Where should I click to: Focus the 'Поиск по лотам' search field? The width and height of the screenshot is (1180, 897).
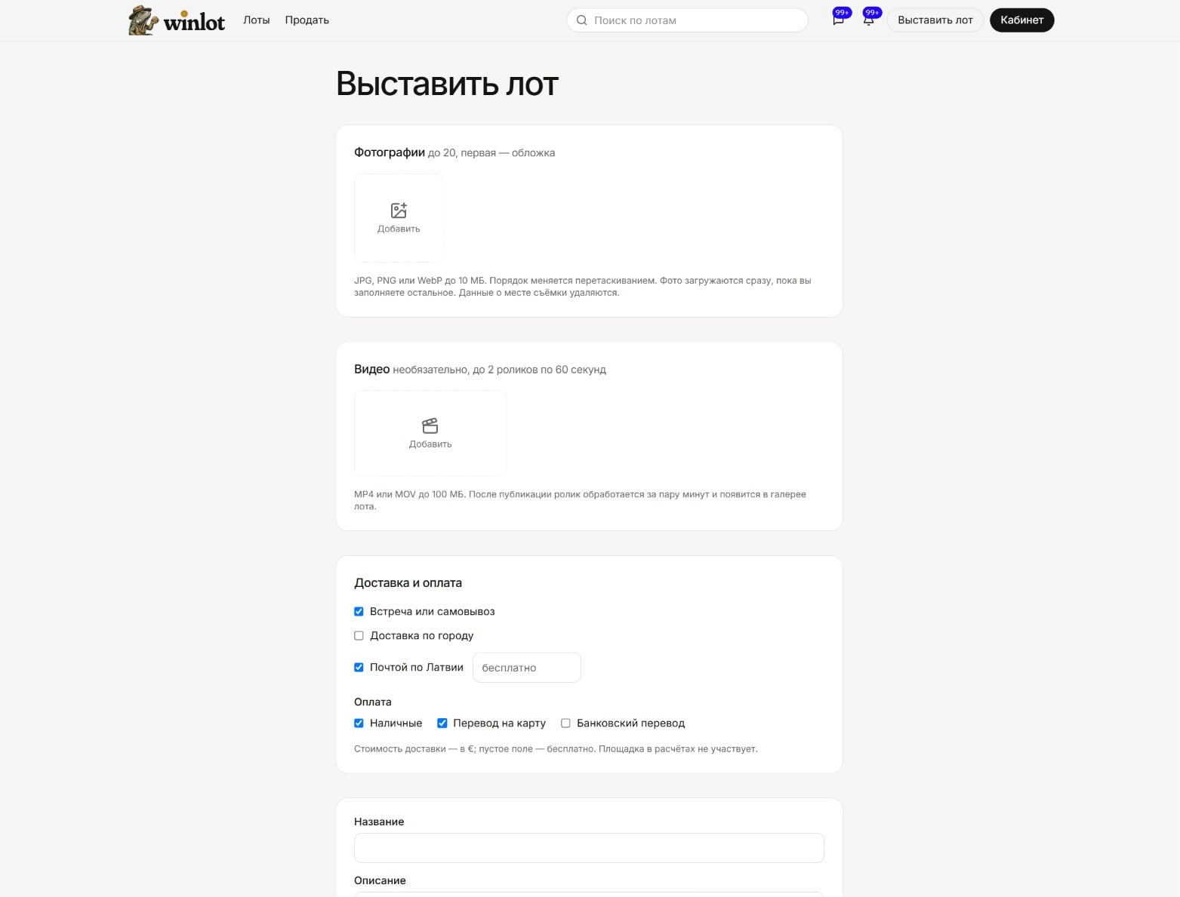pos(688,20)
